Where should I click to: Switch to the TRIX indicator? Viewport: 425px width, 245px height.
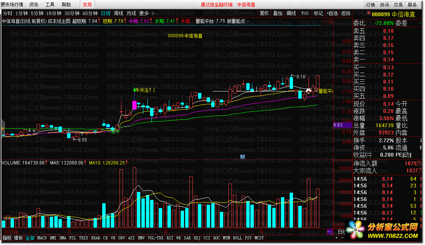[x=83, y=238]
